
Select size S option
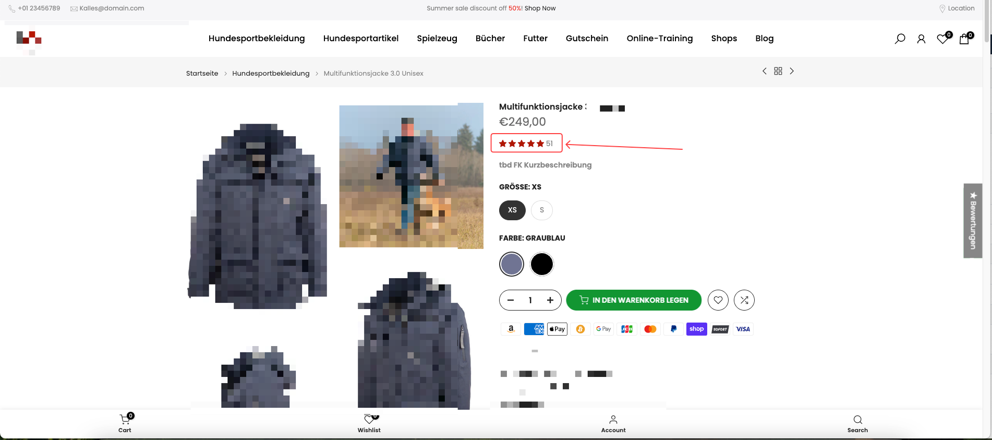[x=542, y=210]
